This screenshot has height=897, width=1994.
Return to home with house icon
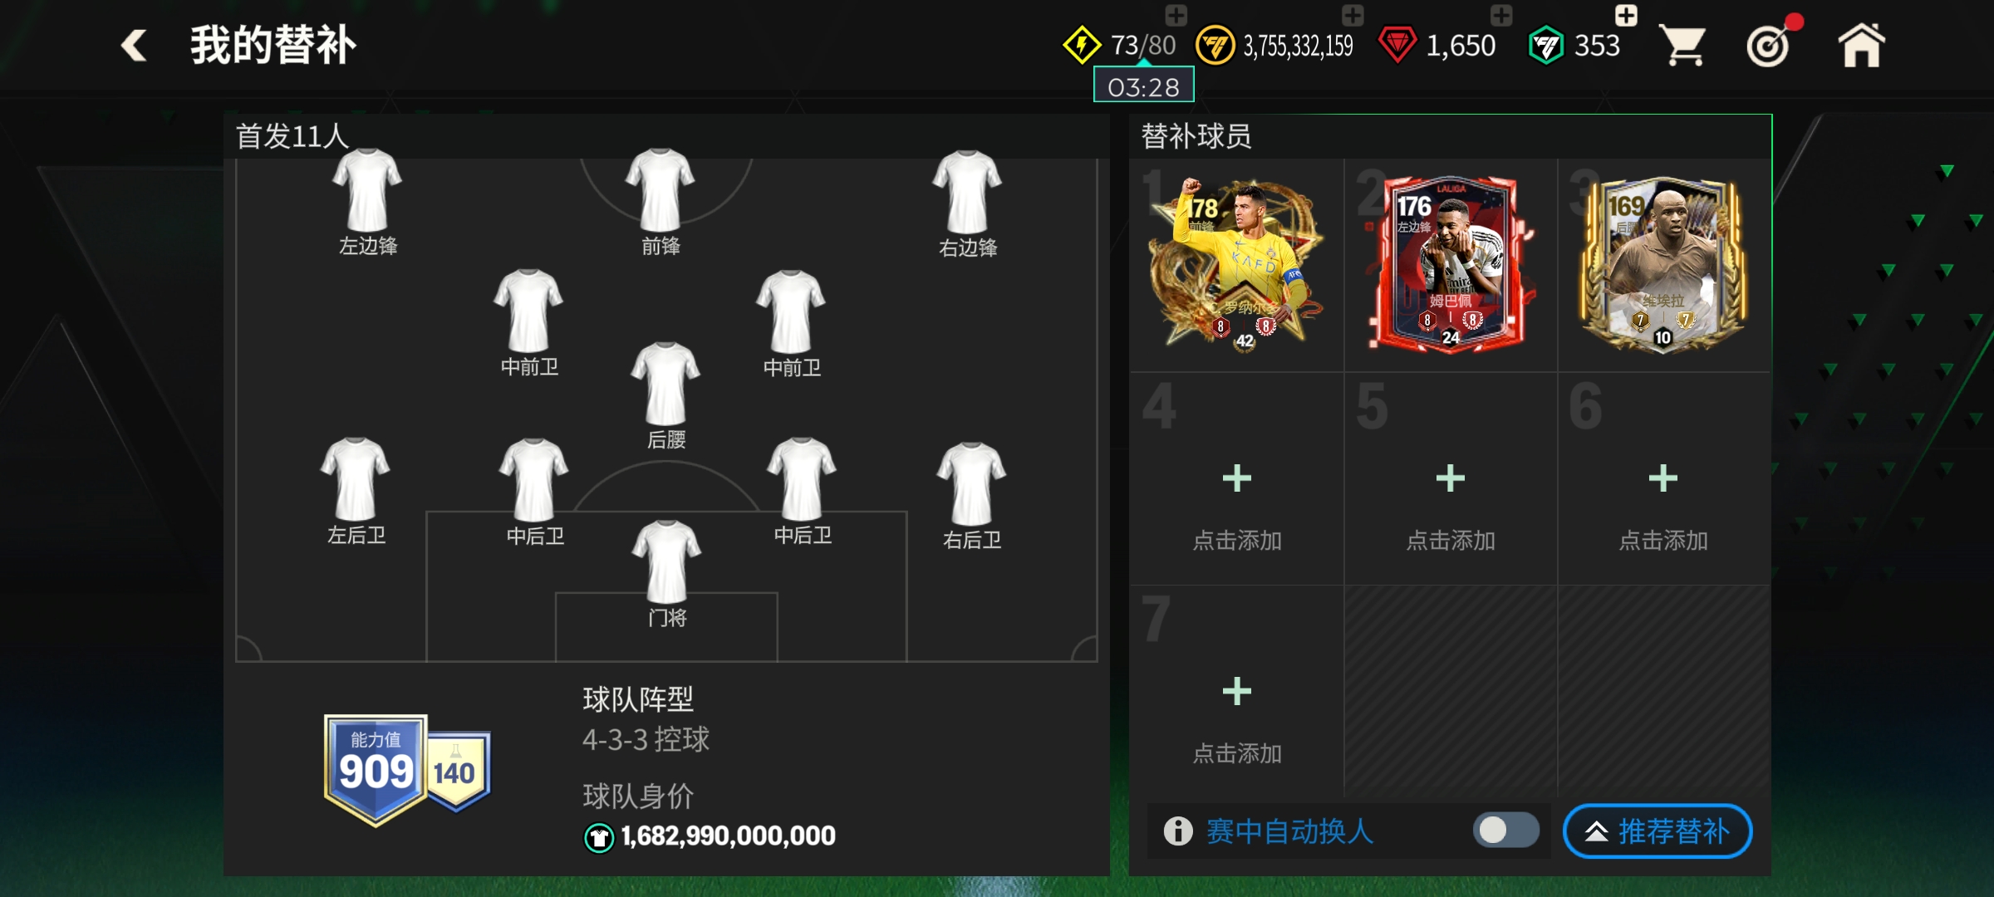tap(1861, 46)
